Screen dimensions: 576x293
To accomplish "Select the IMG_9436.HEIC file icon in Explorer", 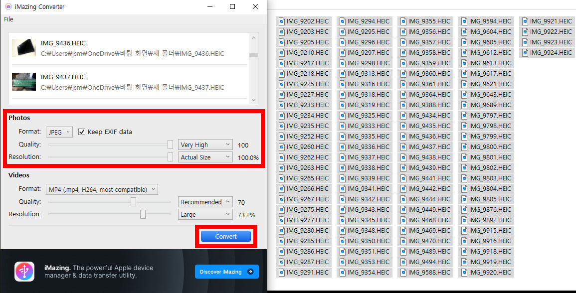I will [403, 136].
